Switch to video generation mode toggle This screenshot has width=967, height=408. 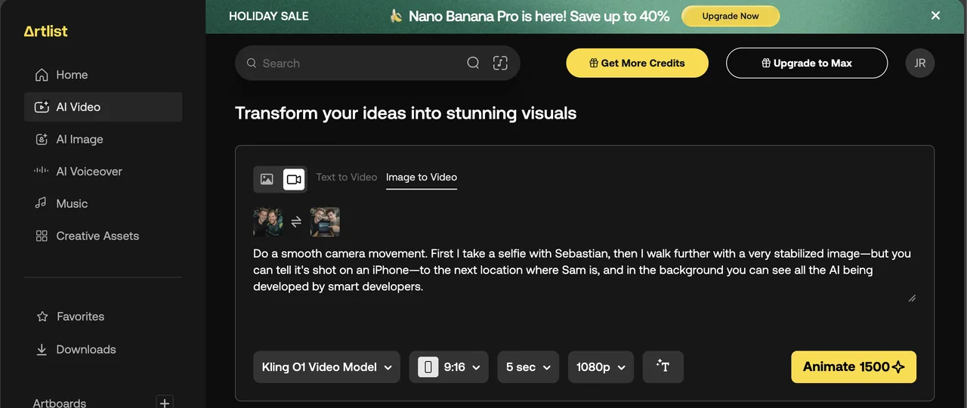294,179
